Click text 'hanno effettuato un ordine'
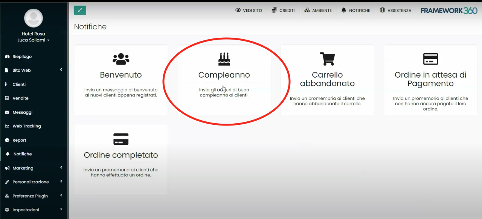This screenshot has height=219, width=482. pyautogui.click(x=121, y=175)
